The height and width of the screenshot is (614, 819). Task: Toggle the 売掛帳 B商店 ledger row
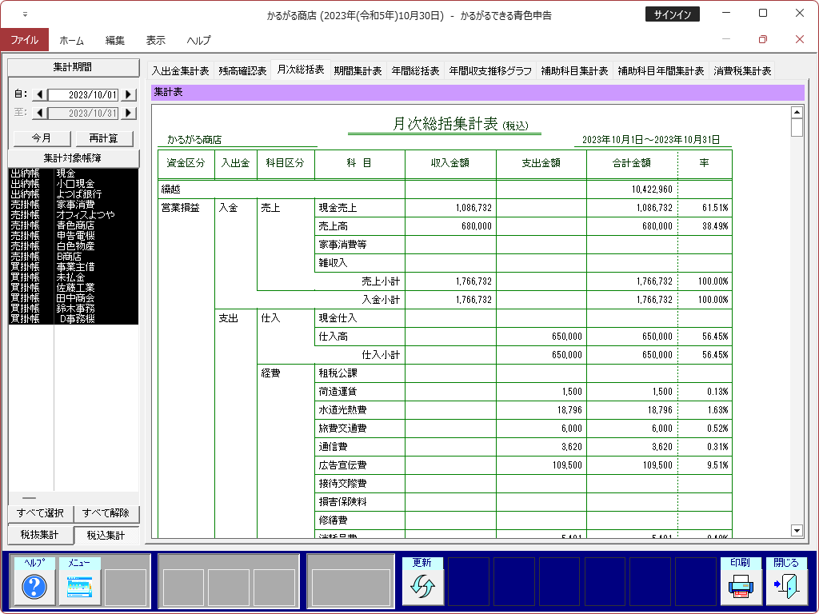pyautogui.click(x=74, y=257)
